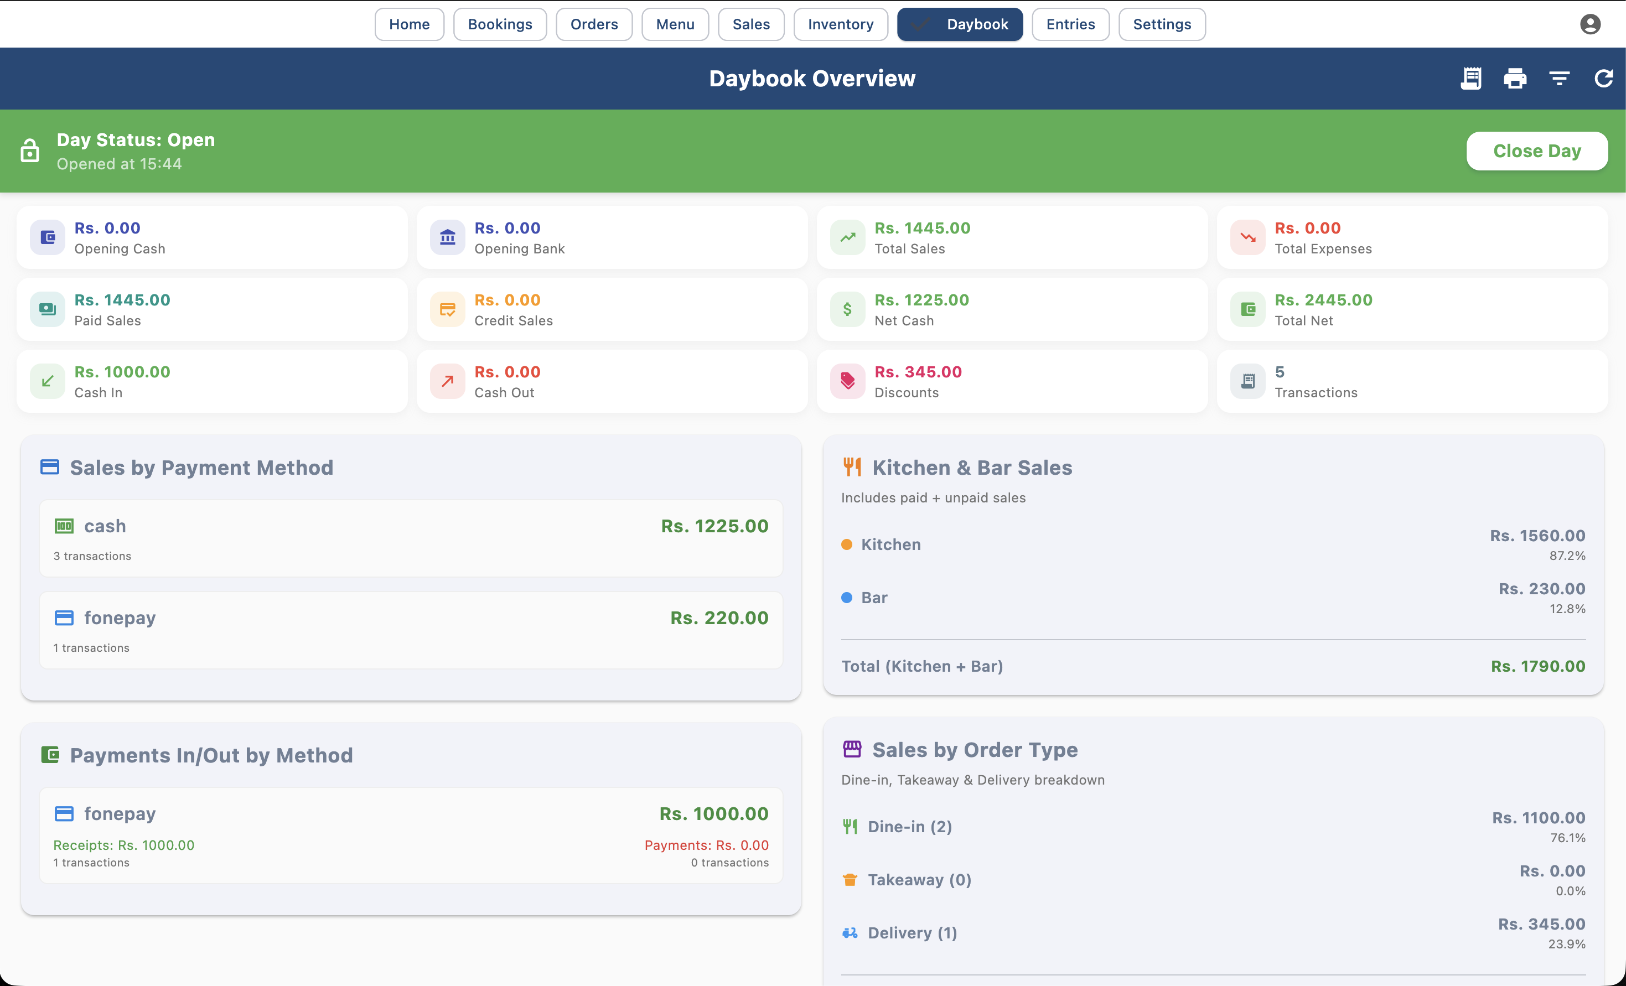This screenshot has height=986, width=1626.
Task: Click the refresh icon in header
Action: (1603, 79)
